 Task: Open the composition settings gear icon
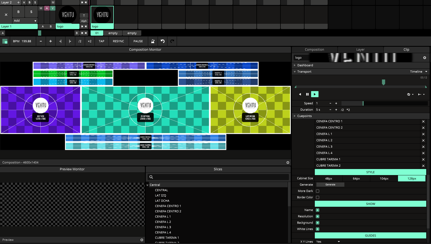[x=288, y=162]
